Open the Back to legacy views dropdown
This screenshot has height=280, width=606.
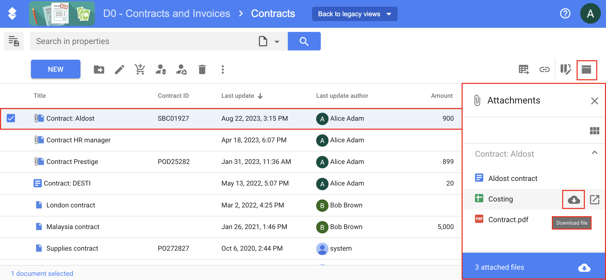(x=355, y=14)
